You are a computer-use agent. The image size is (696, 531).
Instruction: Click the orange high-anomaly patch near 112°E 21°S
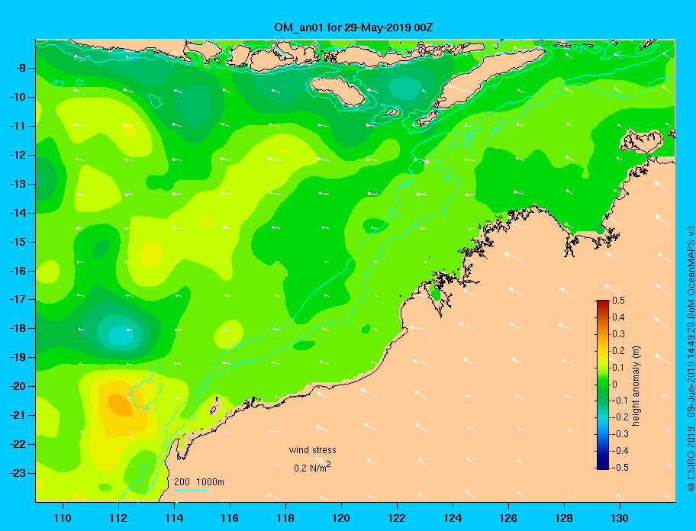[x=121, y=405]
